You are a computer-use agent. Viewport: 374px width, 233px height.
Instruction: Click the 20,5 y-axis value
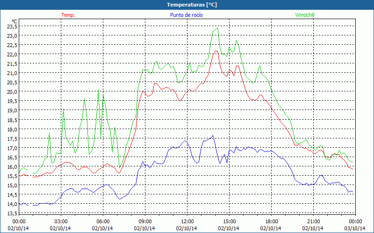pyautogui.click(x=12, y=82)
